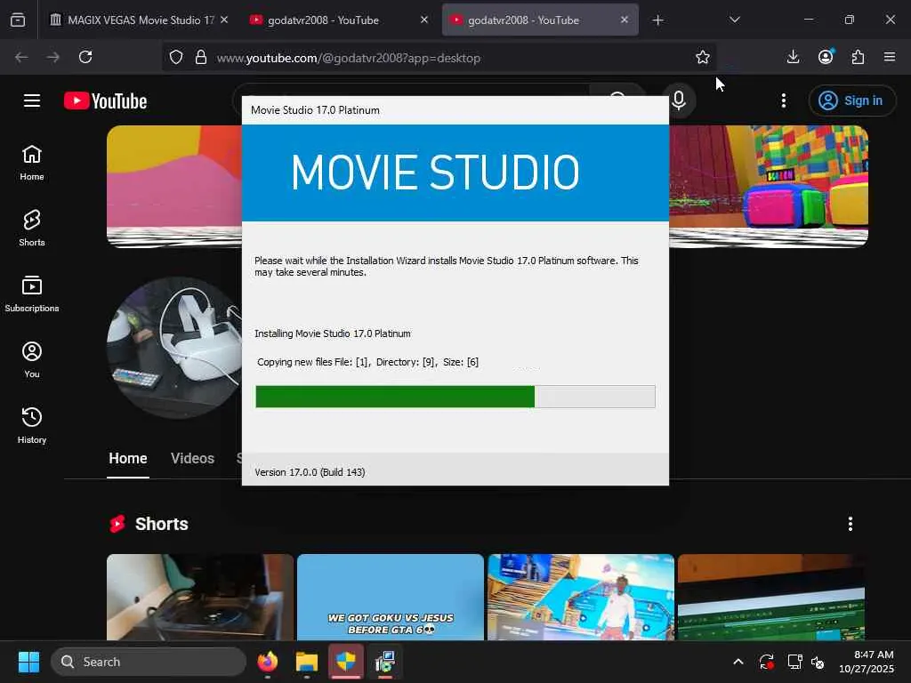
Task: Close the active godatvr2008 tab
Action: 624,20
